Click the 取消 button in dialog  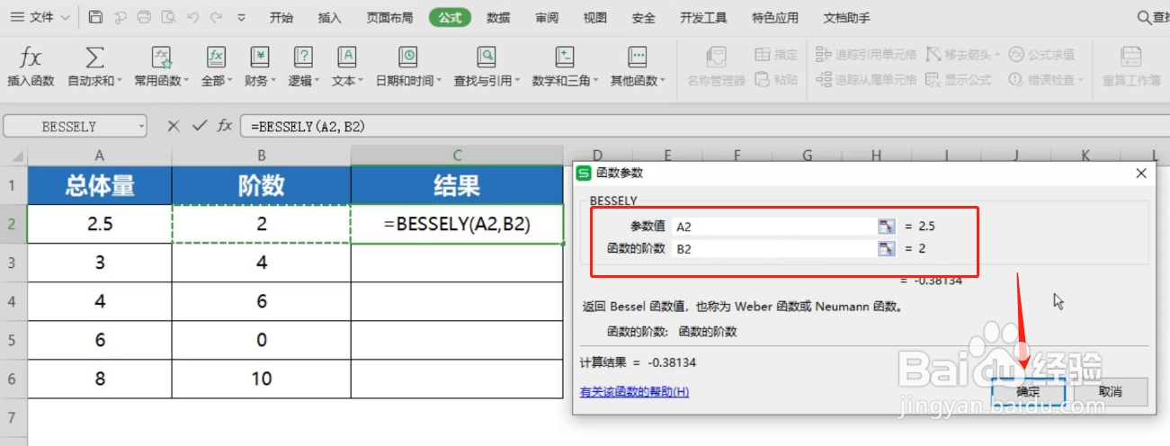(x=1111, y=392)
